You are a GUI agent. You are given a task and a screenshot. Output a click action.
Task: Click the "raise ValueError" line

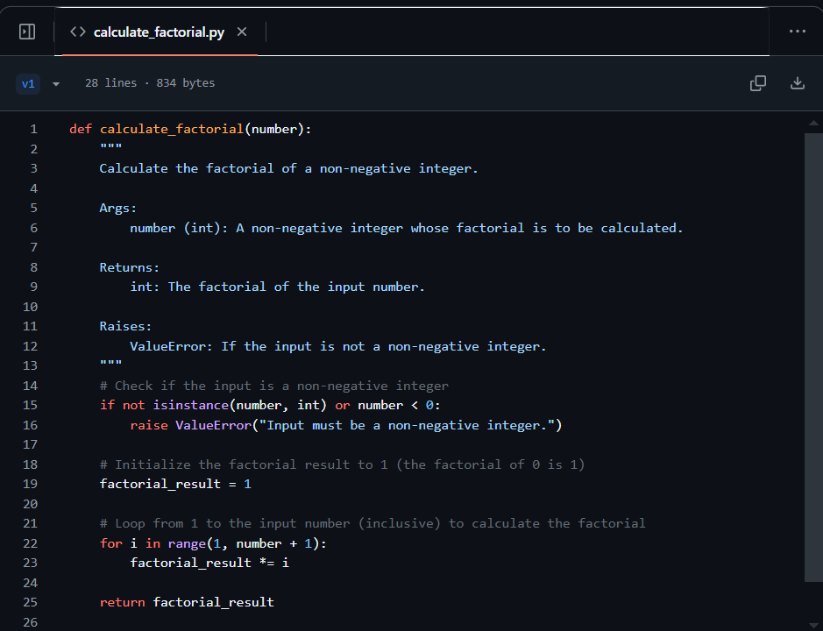[346, 425]
